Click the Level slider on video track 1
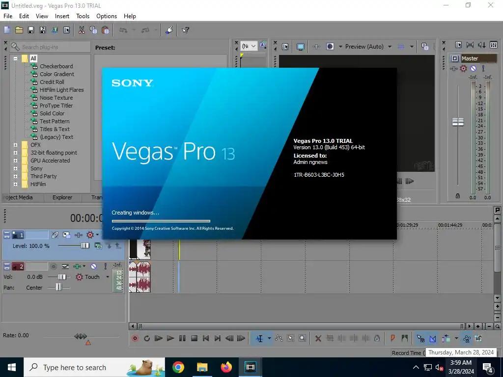 [84, 245]
